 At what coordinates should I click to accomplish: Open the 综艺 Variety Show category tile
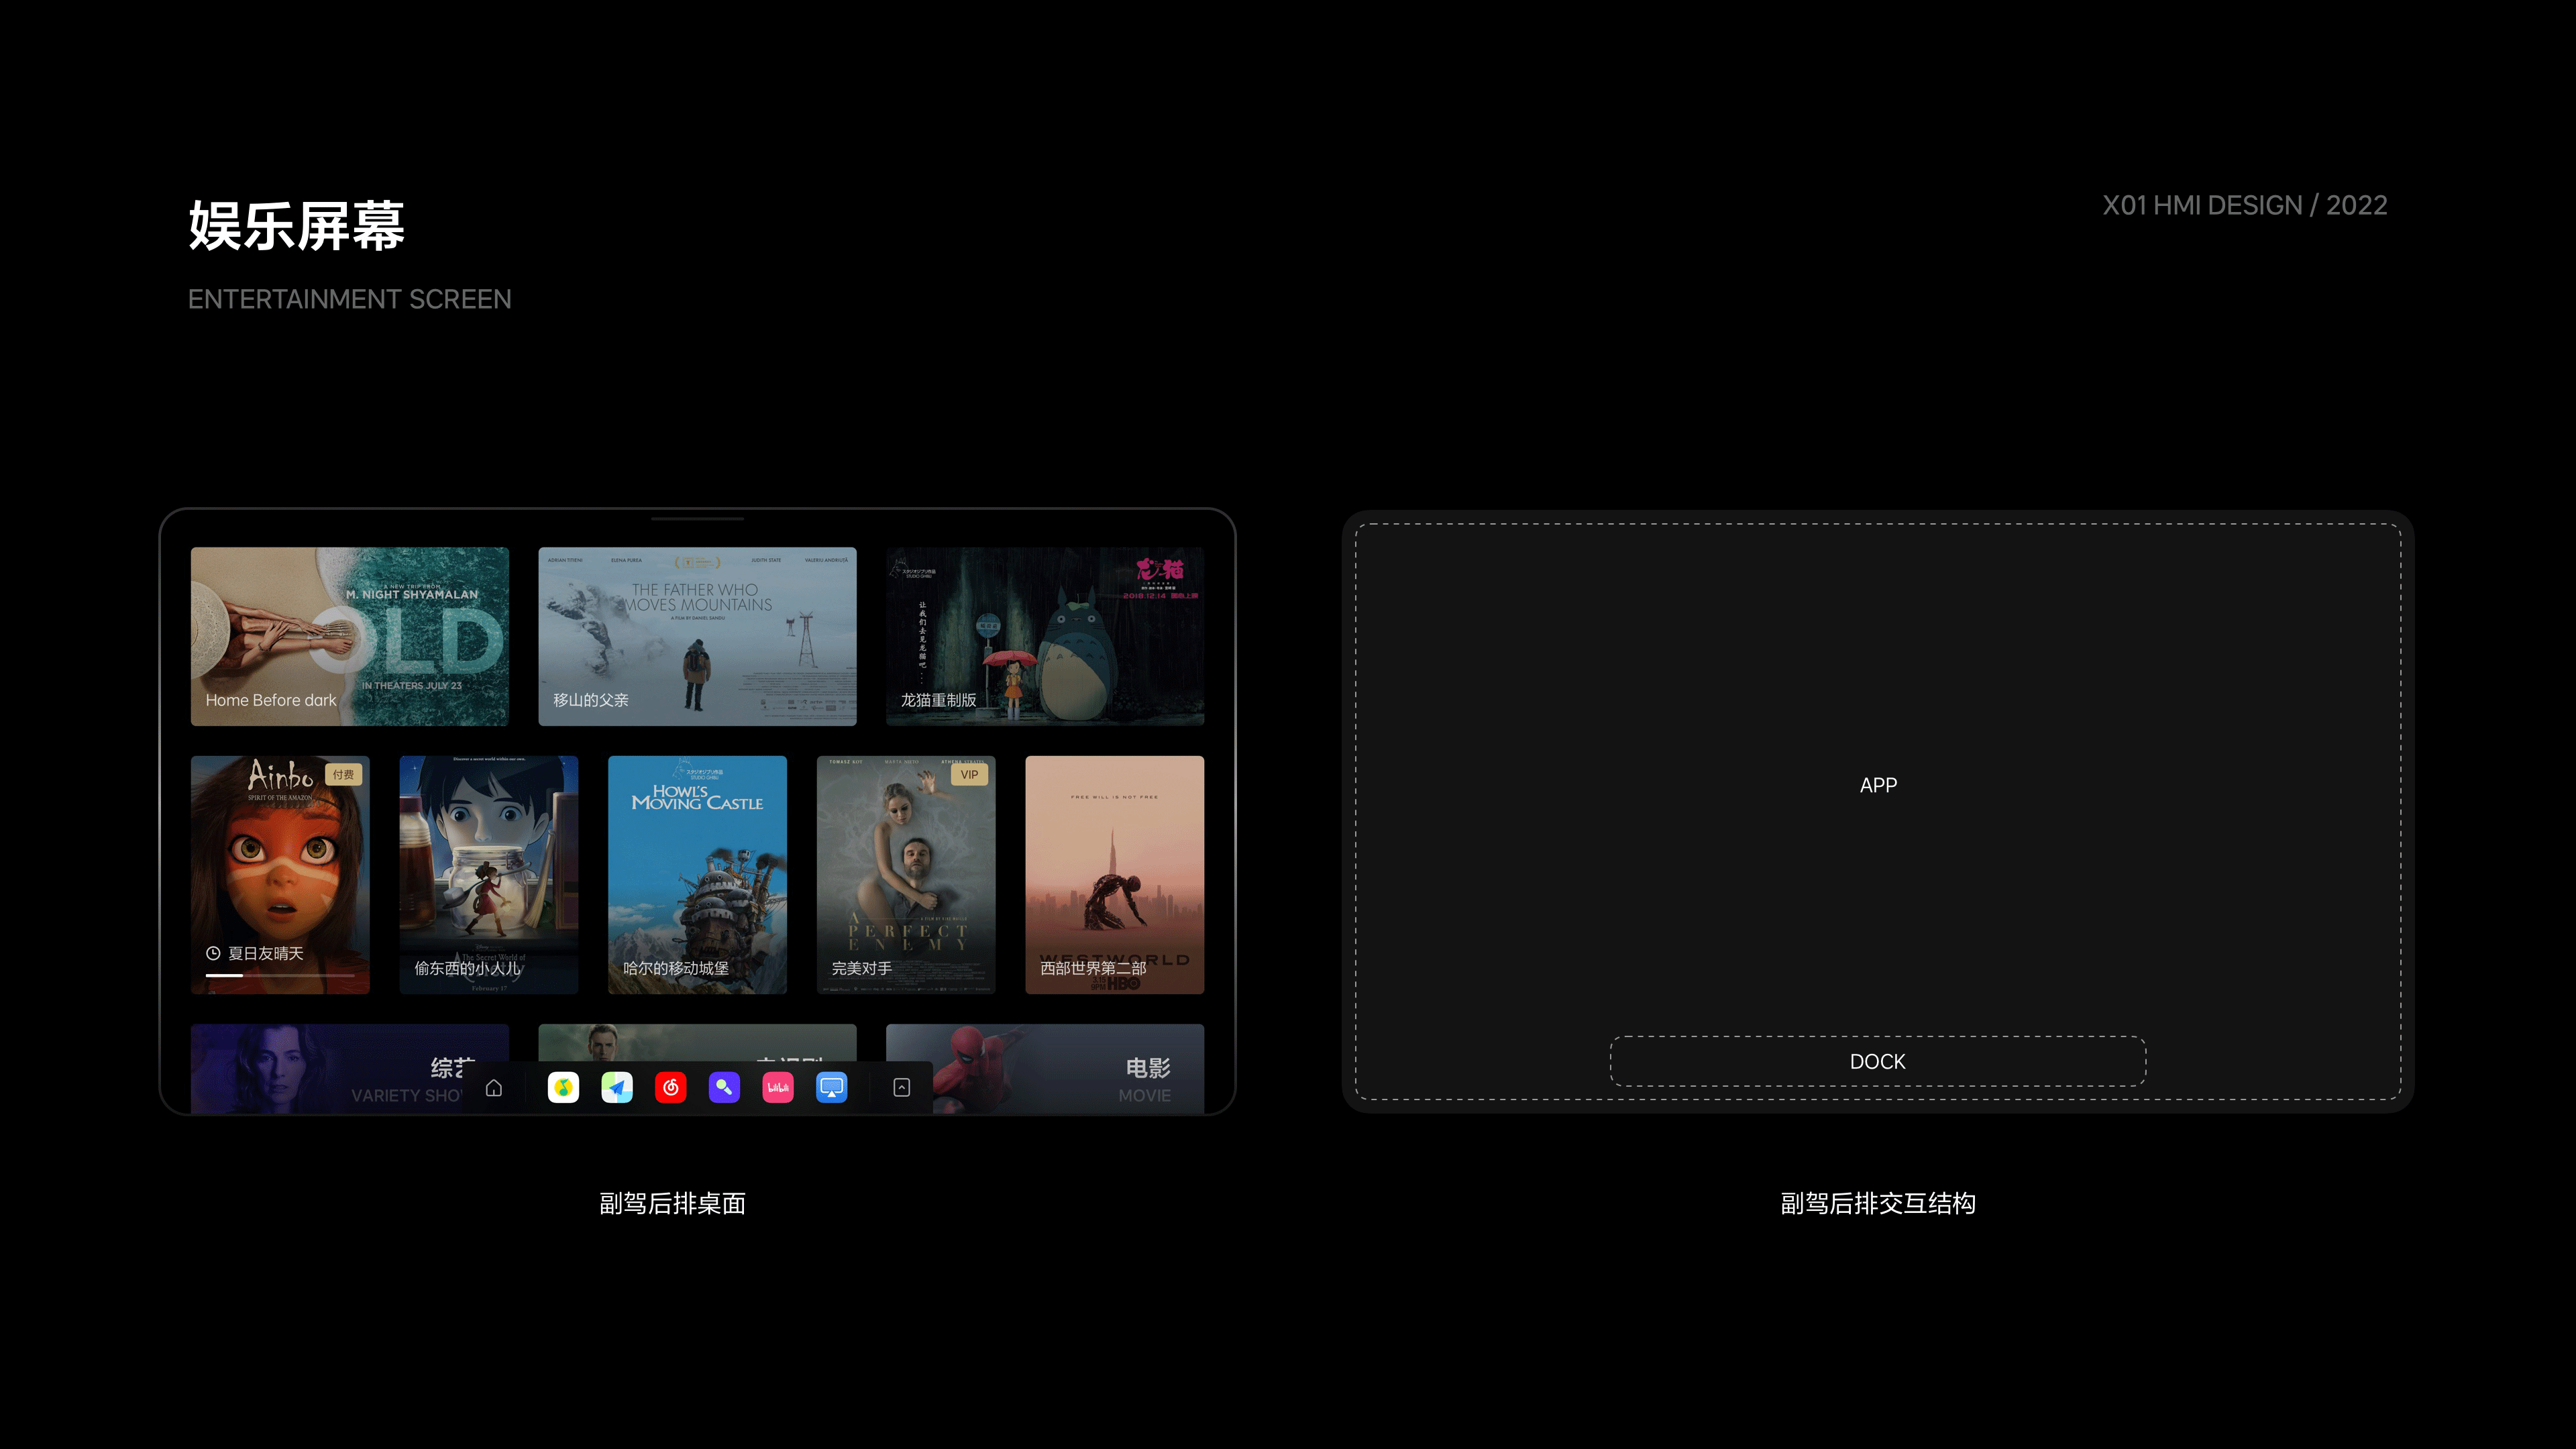[x=350, y=1069]
